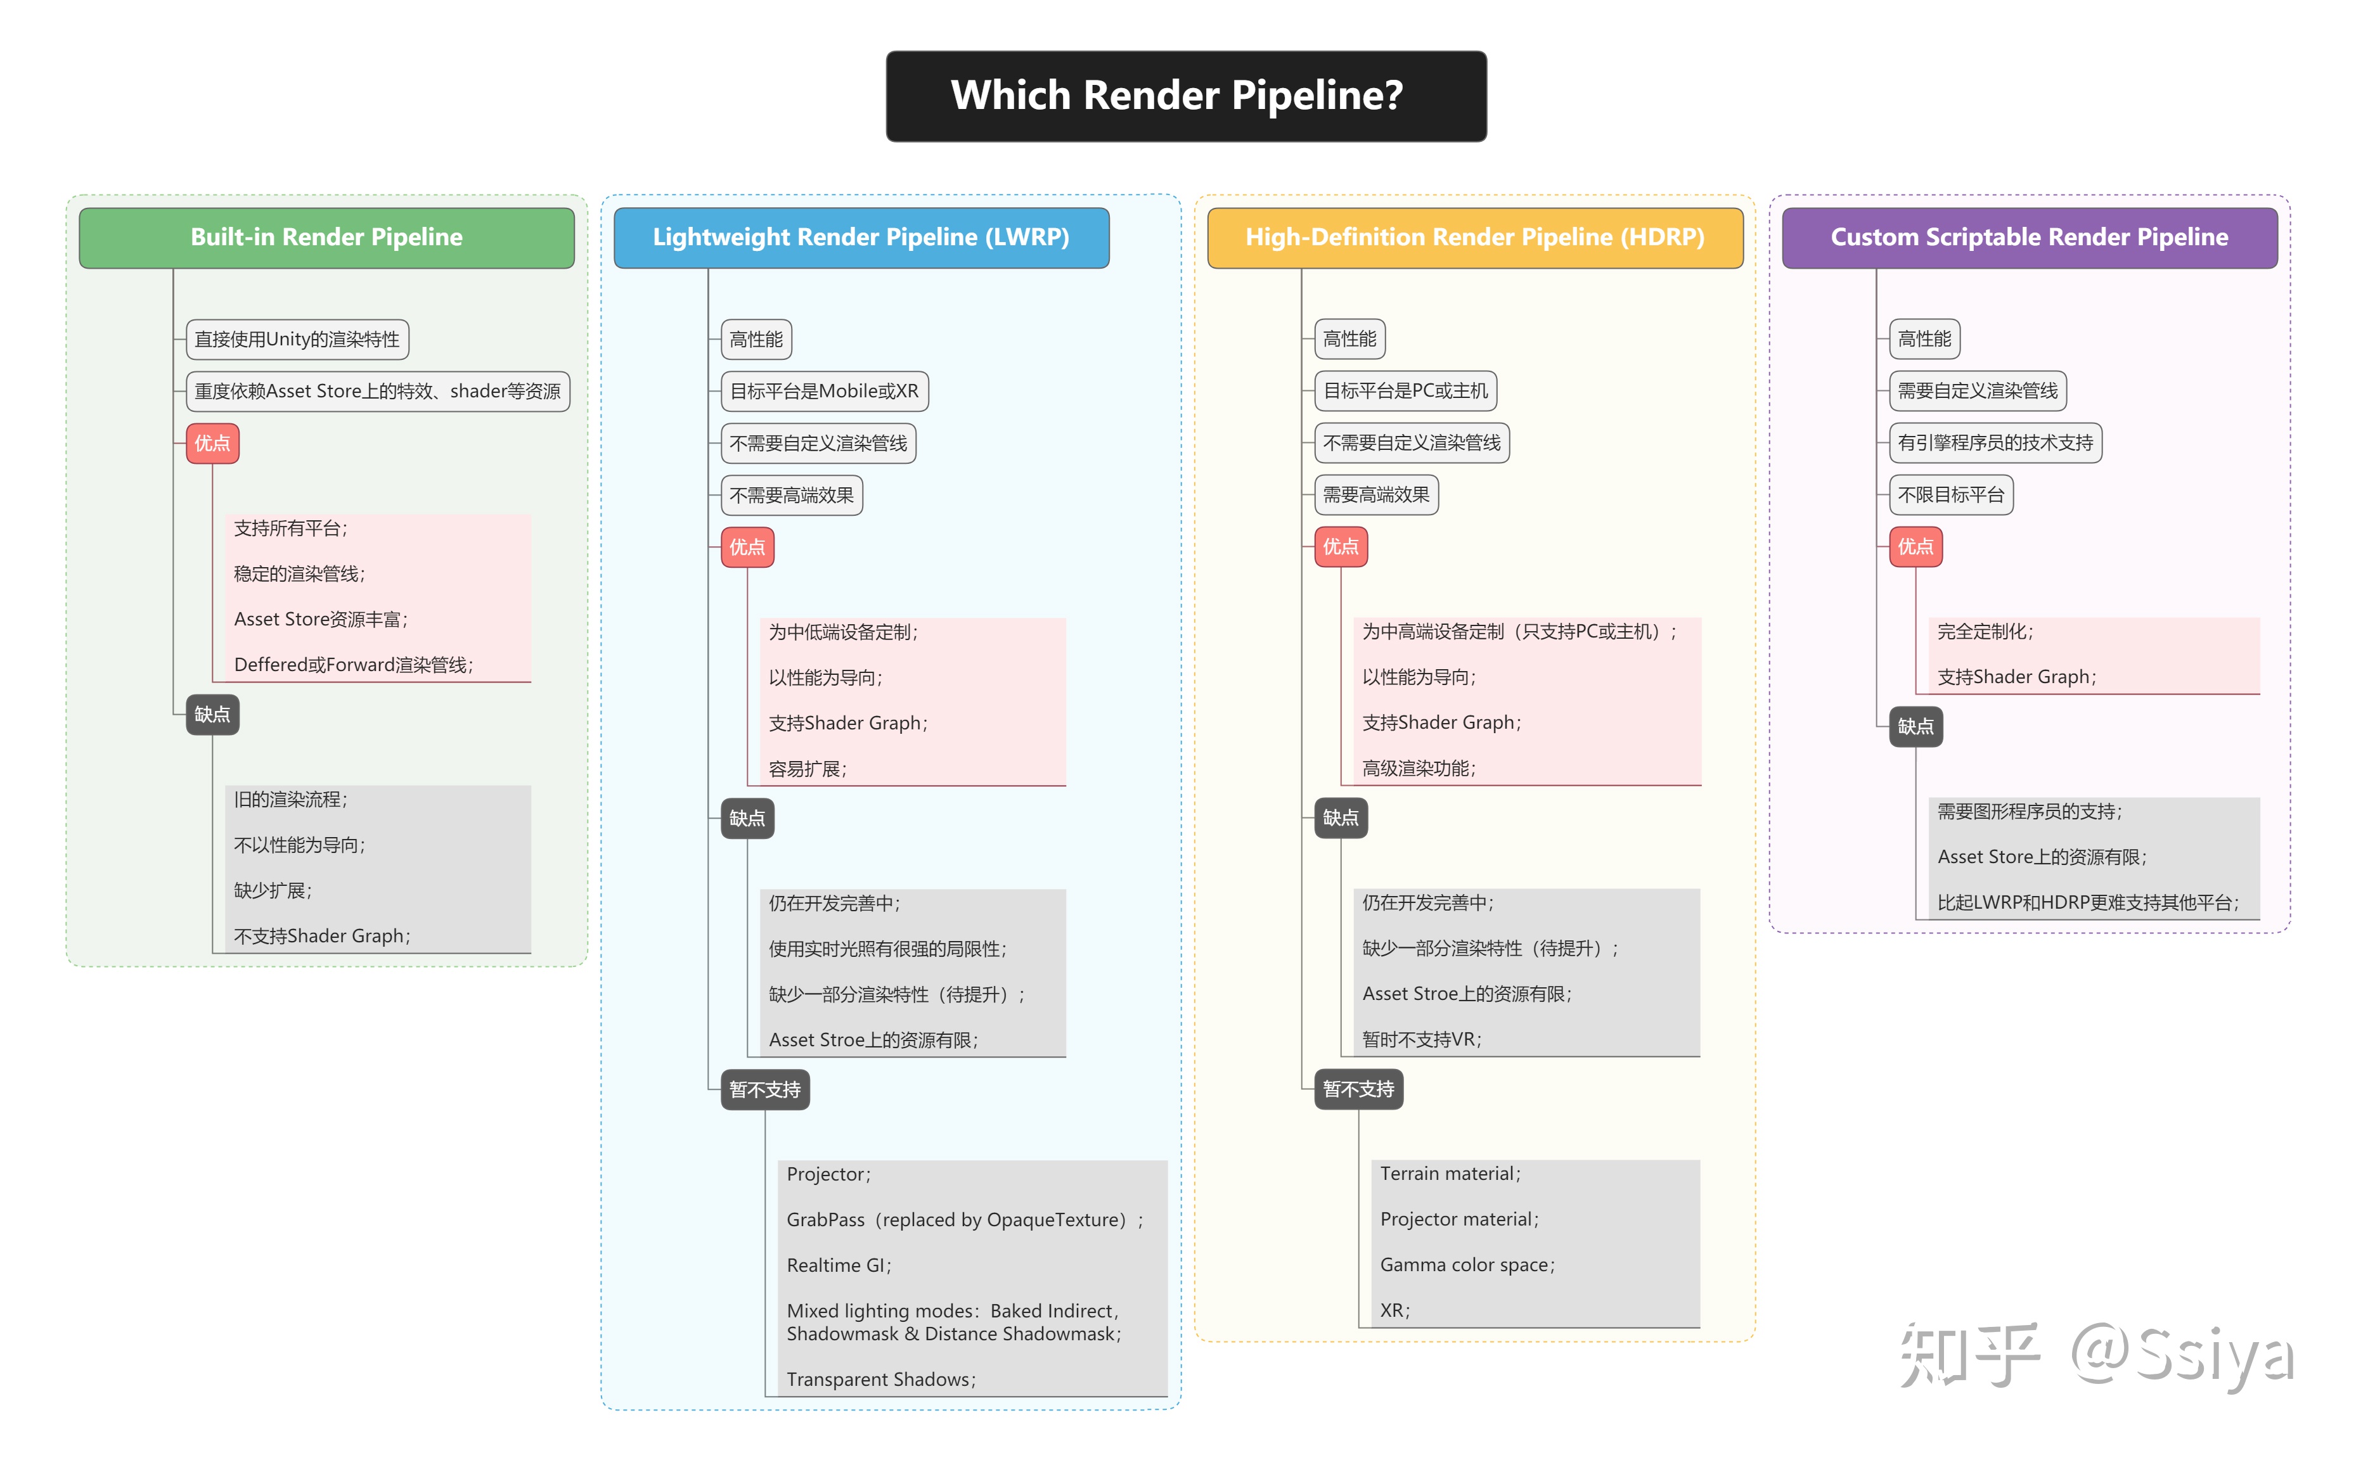Viewport: 2356px width, 1460px height.
Task: Select the 有引擎程序员的技术支持 node
Action: 1994,443
